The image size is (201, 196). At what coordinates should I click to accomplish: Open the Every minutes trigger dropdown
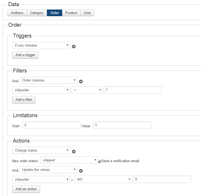click(41, 45)
